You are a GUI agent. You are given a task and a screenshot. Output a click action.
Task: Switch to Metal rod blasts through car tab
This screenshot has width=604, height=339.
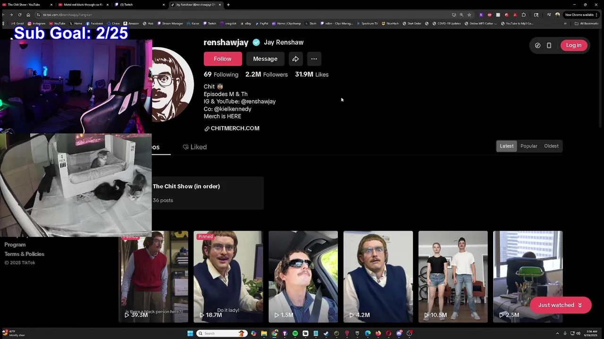click(x=83, y=5)
